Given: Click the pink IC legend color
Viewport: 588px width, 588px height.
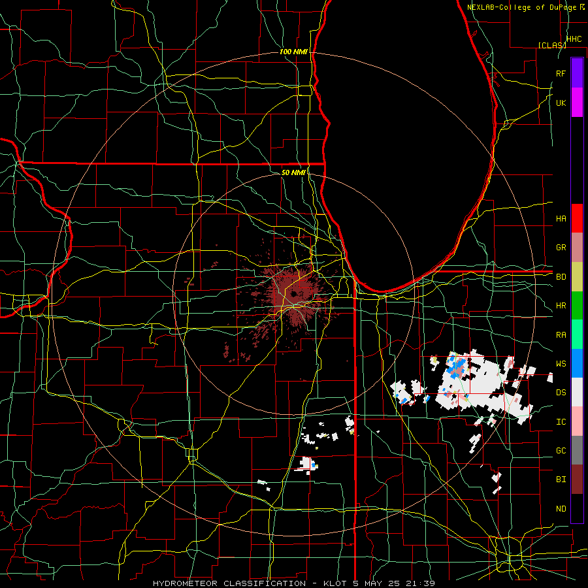Looking at the screenshot, I should pos(577,421).
